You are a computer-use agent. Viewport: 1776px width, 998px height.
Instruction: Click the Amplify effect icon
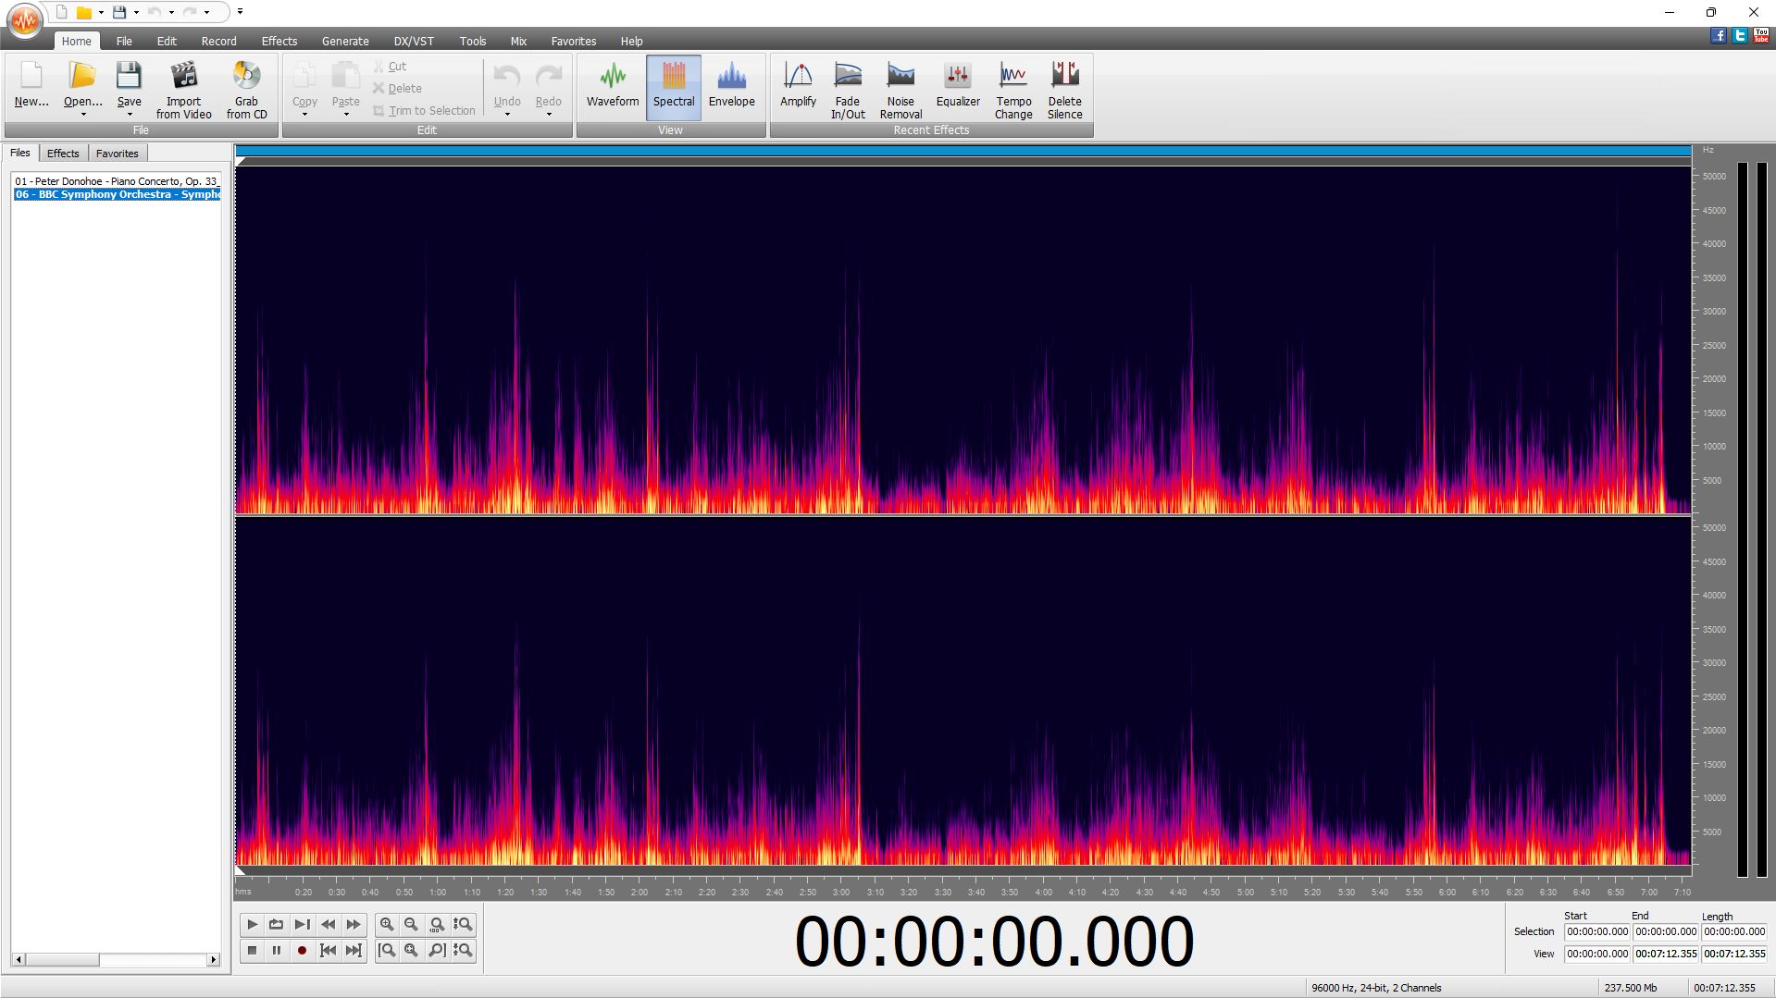pyautogui.click(x=797, y=87)
